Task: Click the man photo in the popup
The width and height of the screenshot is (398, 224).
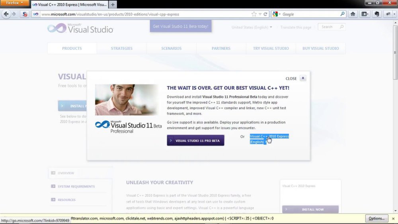Action: click(126, 100)
